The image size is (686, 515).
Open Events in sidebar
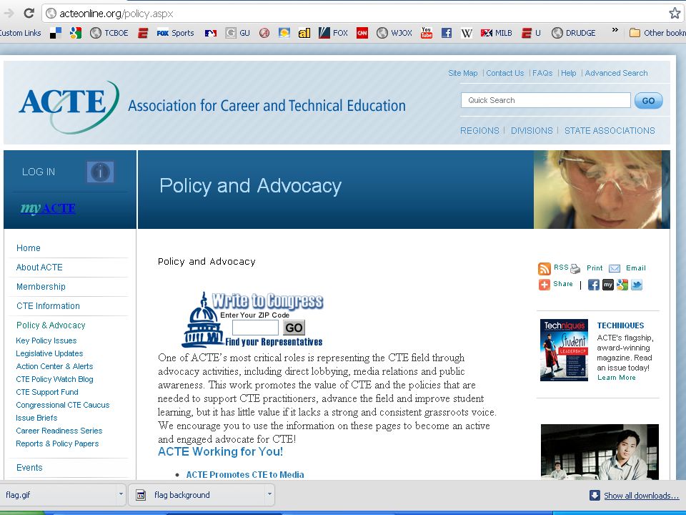pyautogui.click(x=29, y=467)
